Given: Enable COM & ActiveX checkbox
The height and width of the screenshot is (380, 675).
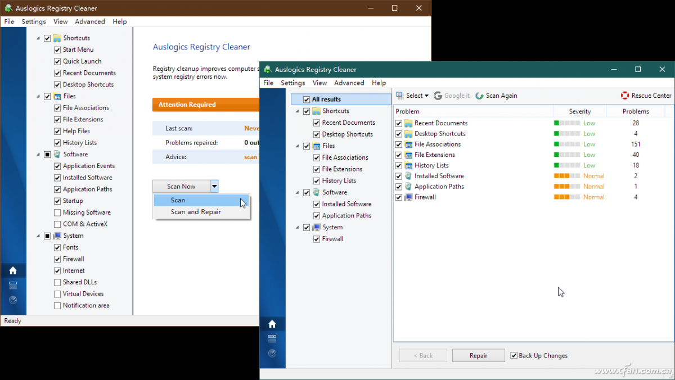Looking at the screenshot, I should coord(57,224).
